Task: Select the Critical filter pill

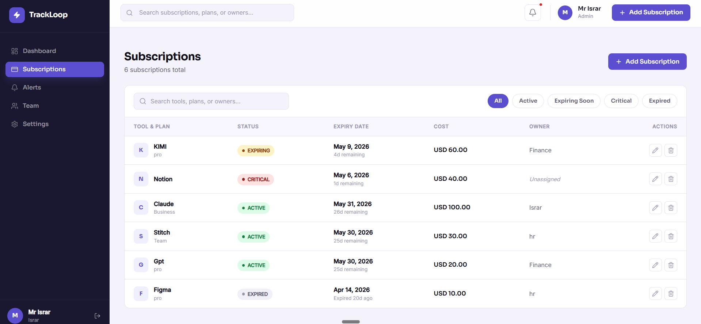Action: (621, 101)
